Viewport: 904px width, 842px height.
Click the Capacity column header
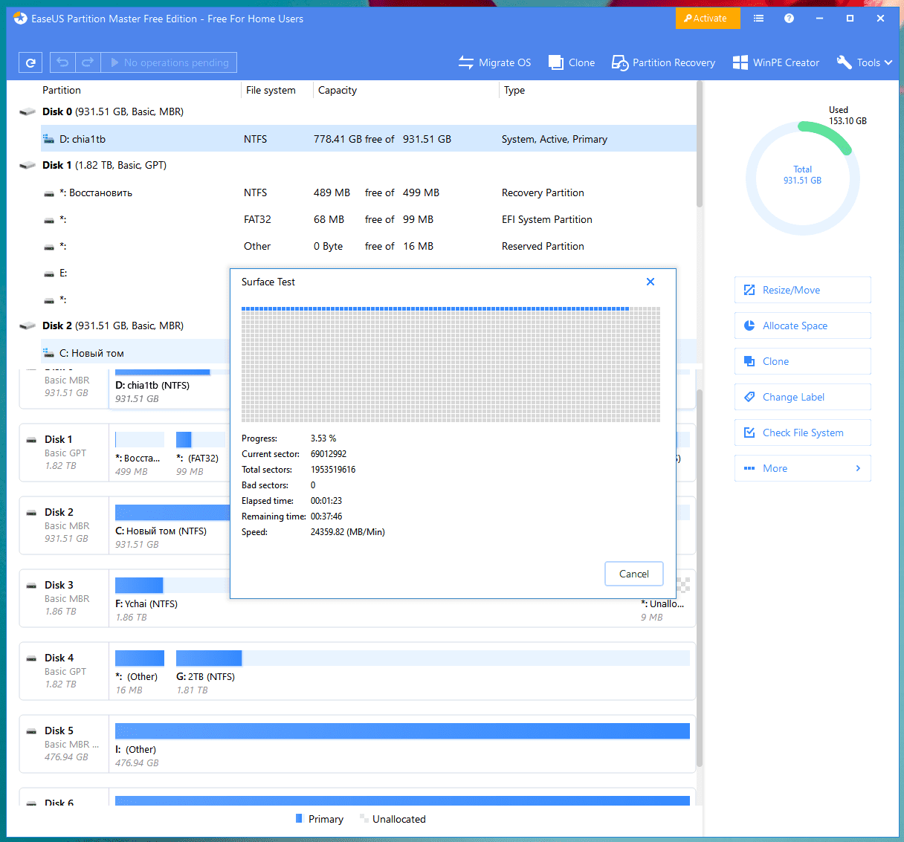click(338, 90)
